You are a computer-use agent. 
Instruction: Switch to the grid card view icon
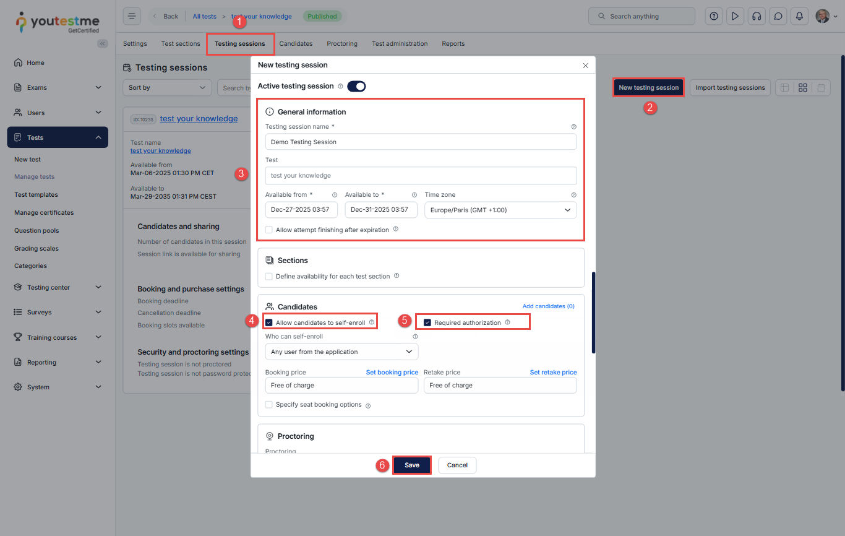(x=803, y=88)
